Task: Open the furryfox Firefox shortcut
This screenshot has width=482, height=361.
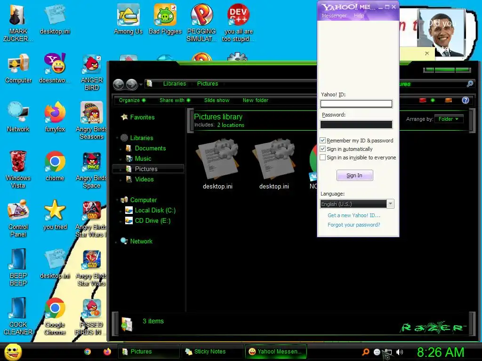Action: [x=55, y=117]
